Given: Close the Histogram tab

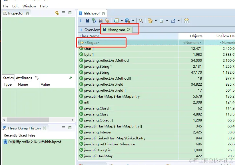Looking at the screenshot, I should pyautogui.click(x=129, y=30).
